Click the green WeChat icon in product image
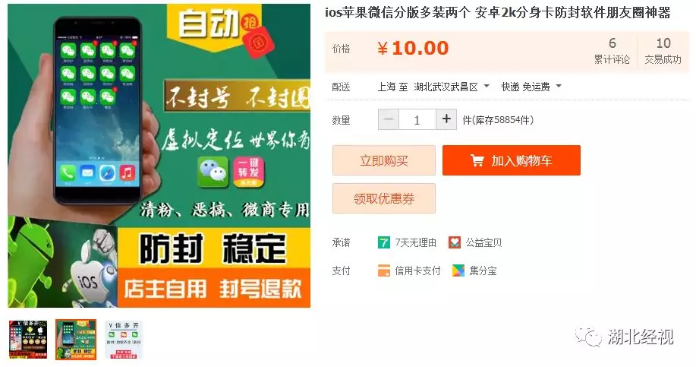696x367 pixels. point(213,172)
